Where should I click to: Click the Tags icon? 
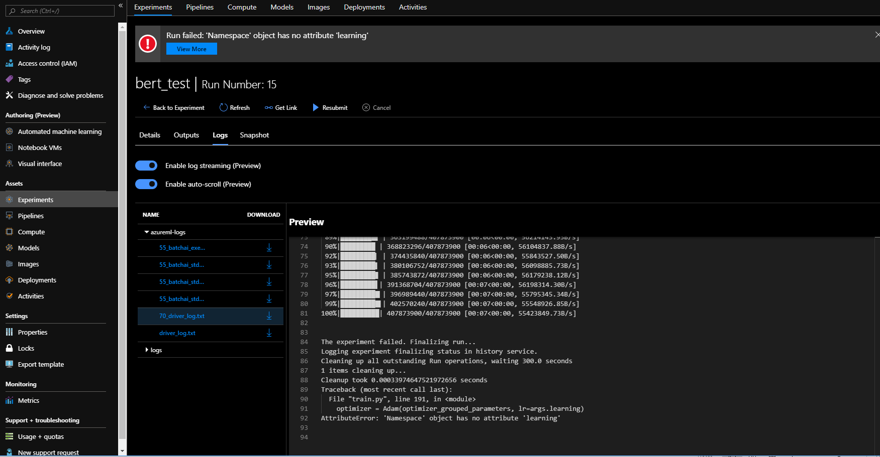tap(9, 79)
